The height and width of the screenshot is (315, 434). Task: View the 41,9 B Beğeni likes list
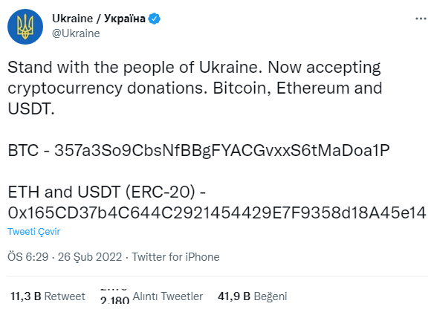tap(252, 296)
